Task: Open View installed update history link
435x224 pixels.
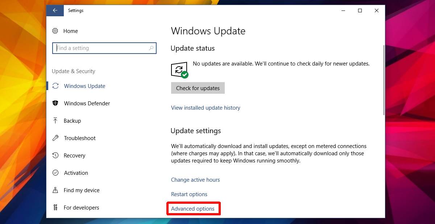Action: 206,108
